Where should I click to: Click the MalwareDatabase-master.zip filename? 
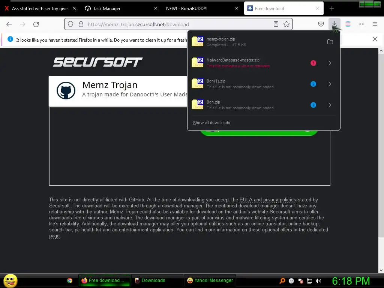point(233,60)
